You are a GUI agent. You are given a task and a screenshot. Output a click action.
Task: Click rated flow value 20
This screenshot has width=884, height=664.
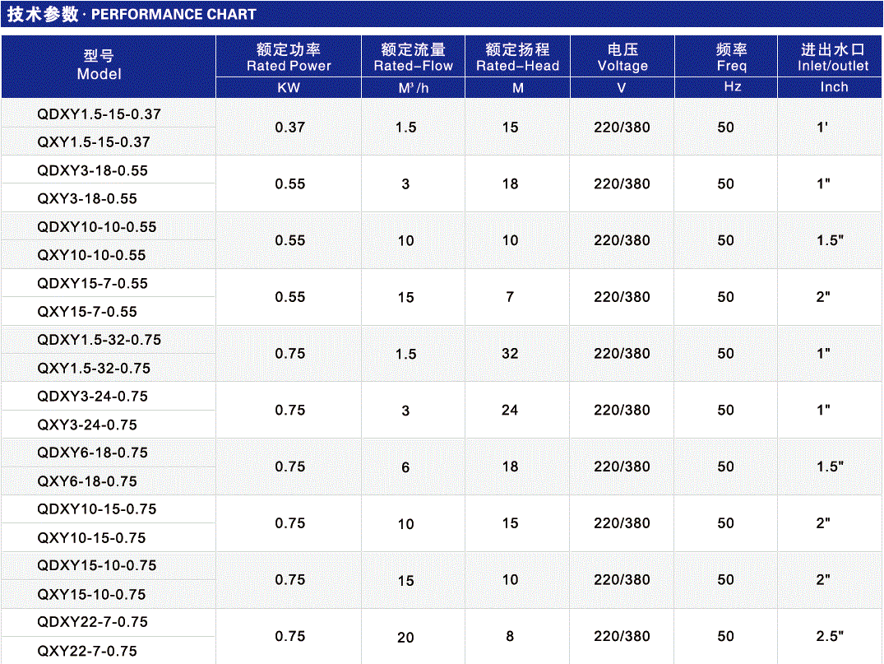click(406, 638)
